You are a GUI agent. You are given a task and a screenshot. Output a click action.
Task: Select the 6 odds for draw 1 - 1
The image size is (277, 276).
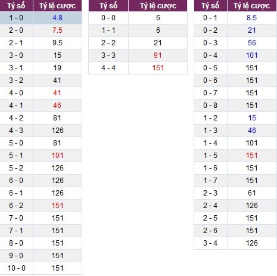158,30
